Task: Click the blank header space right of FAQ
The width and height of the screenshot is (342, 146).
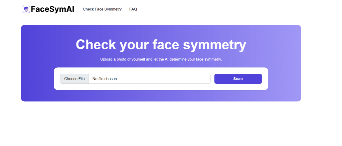Action: (x=234, y=9)
